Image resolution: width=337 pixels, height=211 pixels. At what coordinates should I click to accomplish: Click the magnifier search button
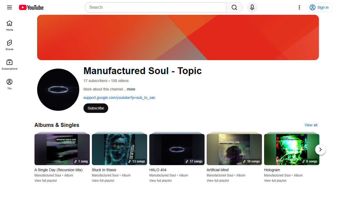pos(234,7)
